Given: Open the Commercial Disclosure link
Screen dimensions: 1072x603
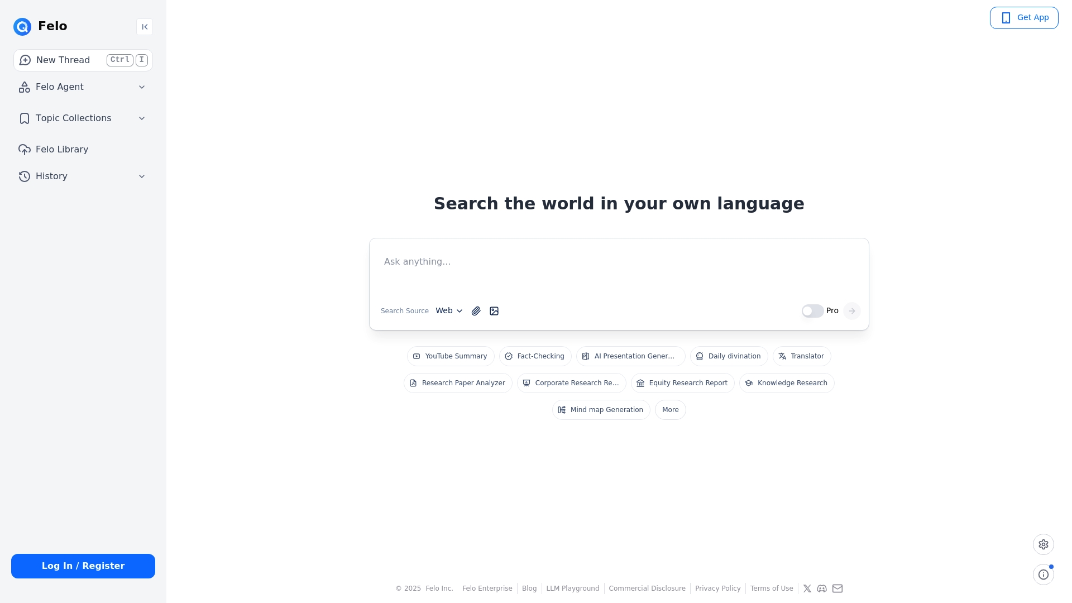Looking at the screenshot, I should 647,588.
